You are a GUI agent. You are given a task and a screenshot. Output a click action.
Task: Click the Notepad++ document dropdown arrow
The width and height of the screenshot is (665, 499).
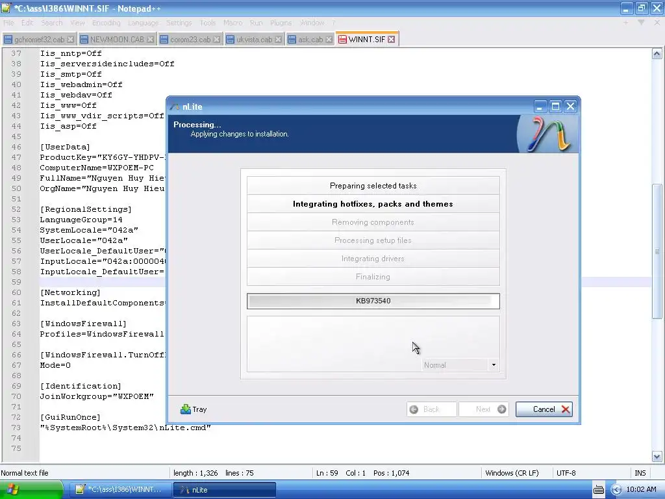641,23
